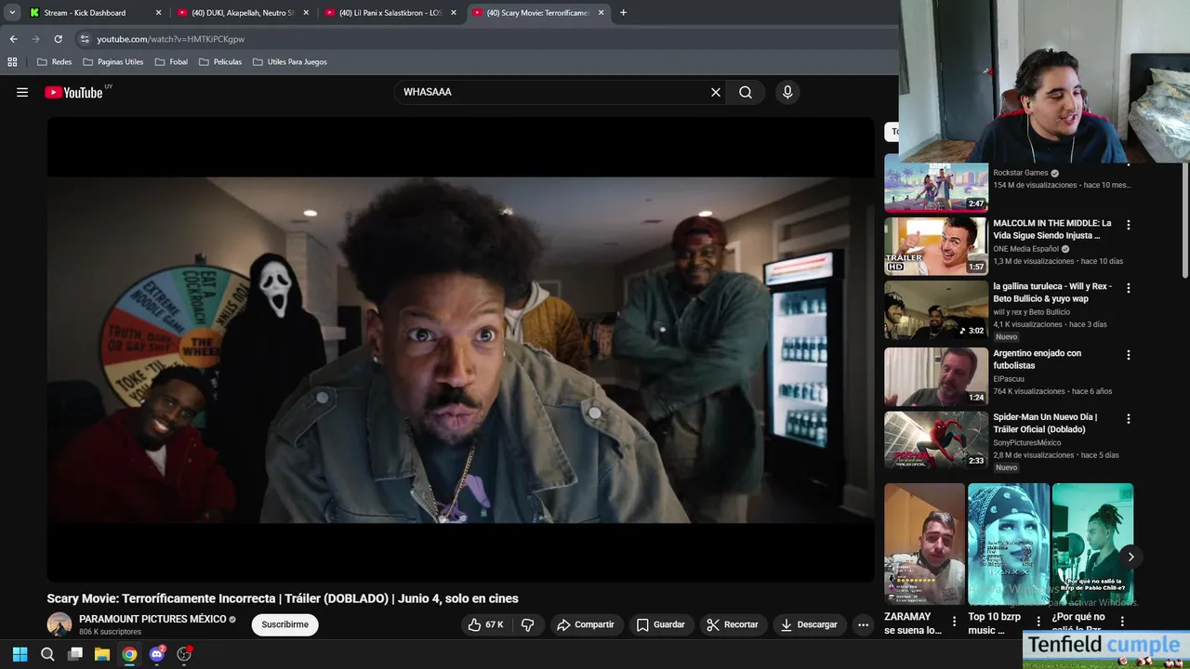Open Spider-Man Un Nuevo Día thumbnail
This screenshot has height=669, width=1190.
[x=936, y=440]
